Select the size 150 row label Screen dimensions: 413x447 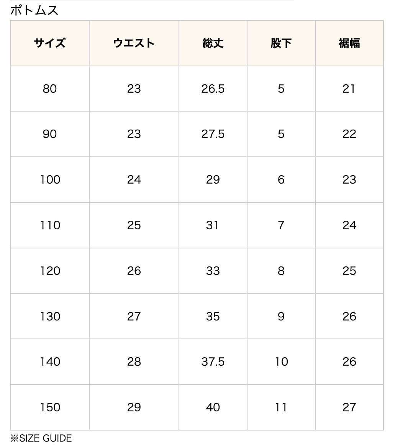(50, 408)
